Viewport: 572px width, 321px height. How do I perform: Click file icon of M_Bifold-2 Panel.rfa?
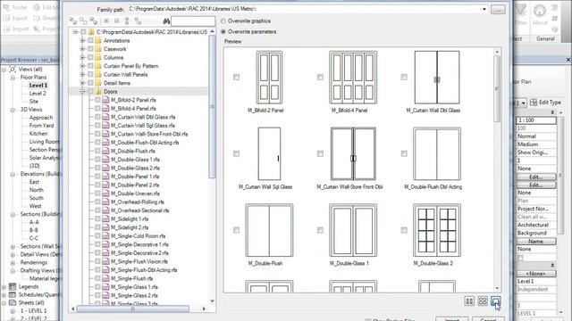click(105, 100)
